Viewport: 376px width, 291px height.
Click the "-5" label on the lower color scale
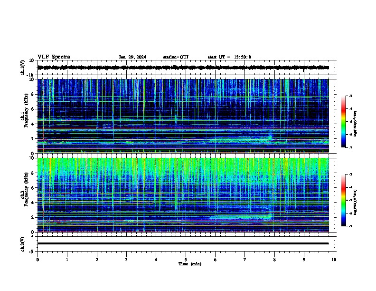[x=350, y=200]
